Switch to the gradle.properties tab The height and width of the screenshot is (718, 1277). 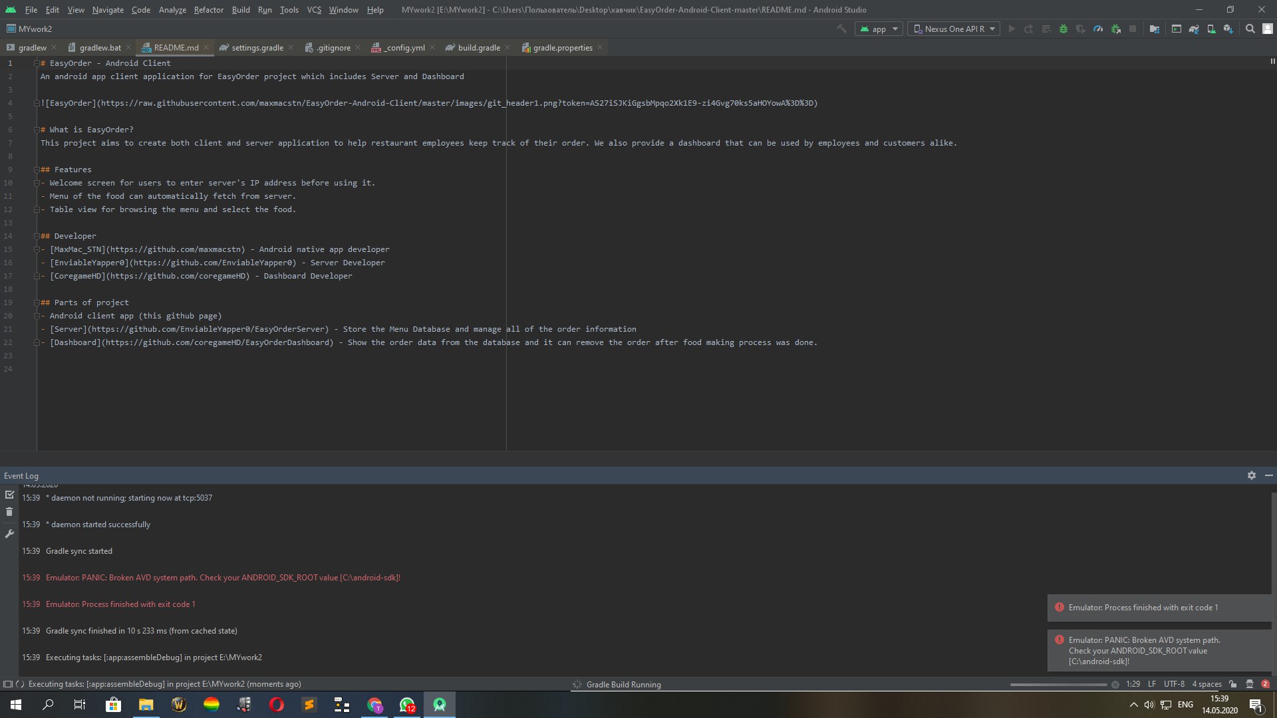click(562, 47)
